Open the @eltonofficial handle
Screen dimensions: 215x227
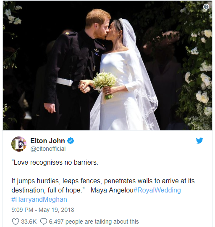[x=48, y=149]
